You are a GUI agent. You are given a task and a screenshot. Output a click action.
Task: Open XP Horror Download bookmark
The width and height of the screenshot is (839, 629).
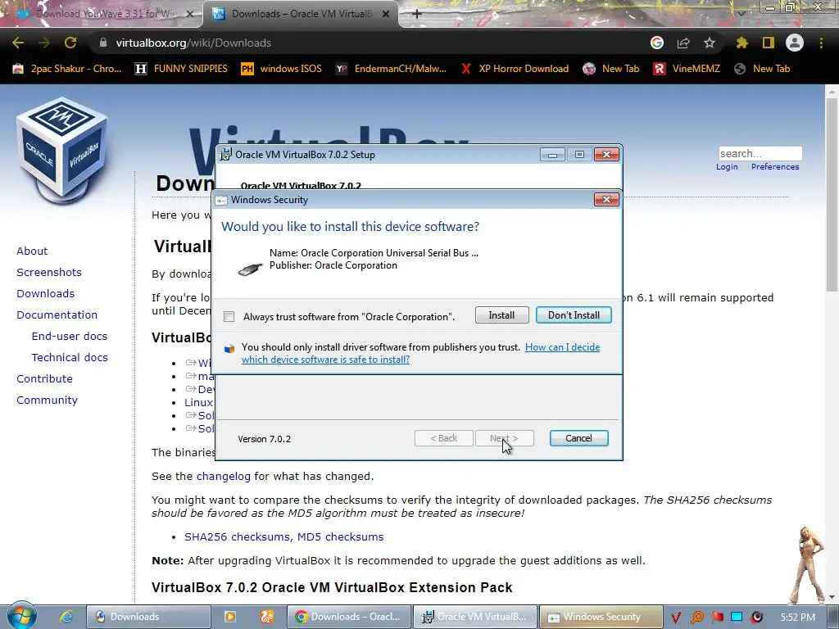coord(515,69)
